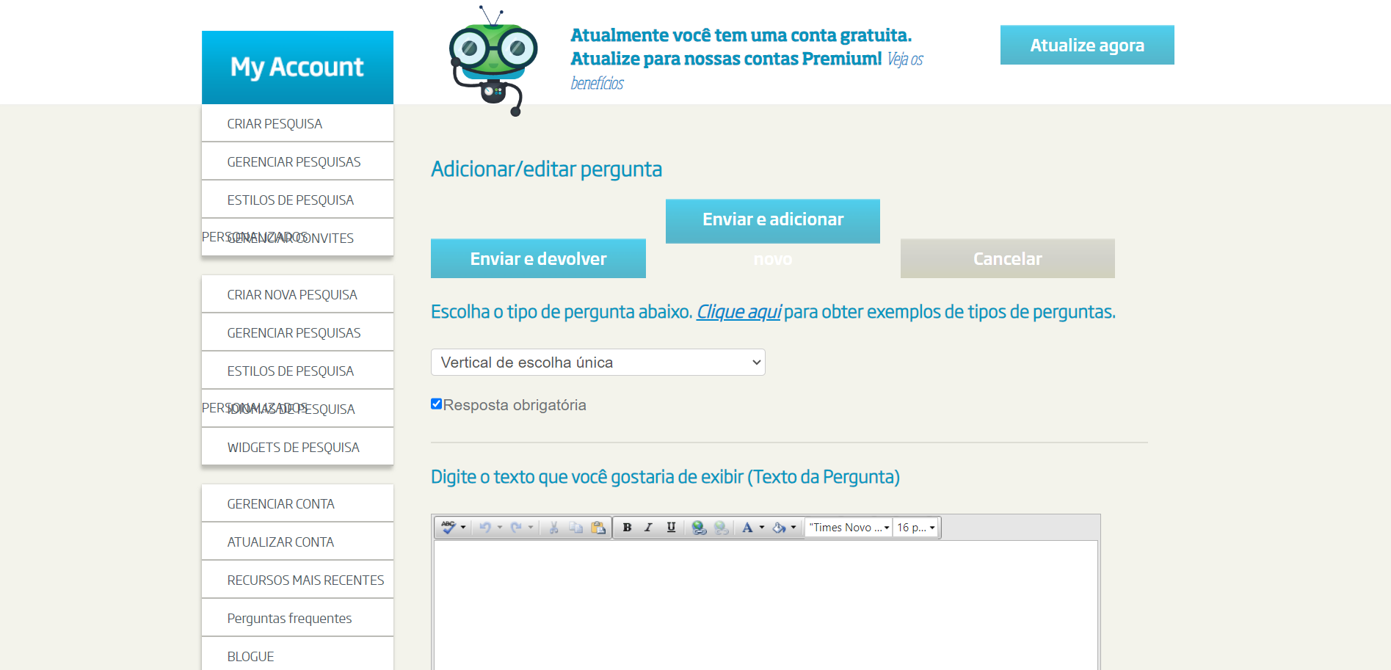The image size is (1391, 670).
Task: Open the Times Novo font dropdown
Action: coord(849,528)
